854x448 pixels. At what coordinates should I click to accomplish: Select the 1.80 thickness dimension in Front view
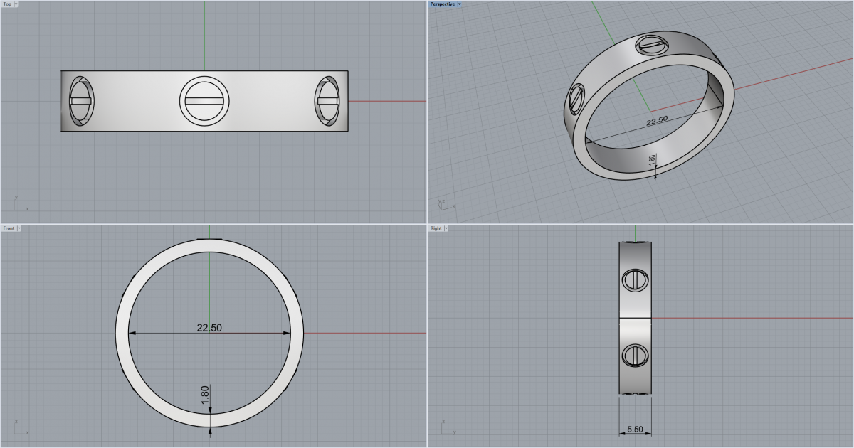[x=205, y=396]
